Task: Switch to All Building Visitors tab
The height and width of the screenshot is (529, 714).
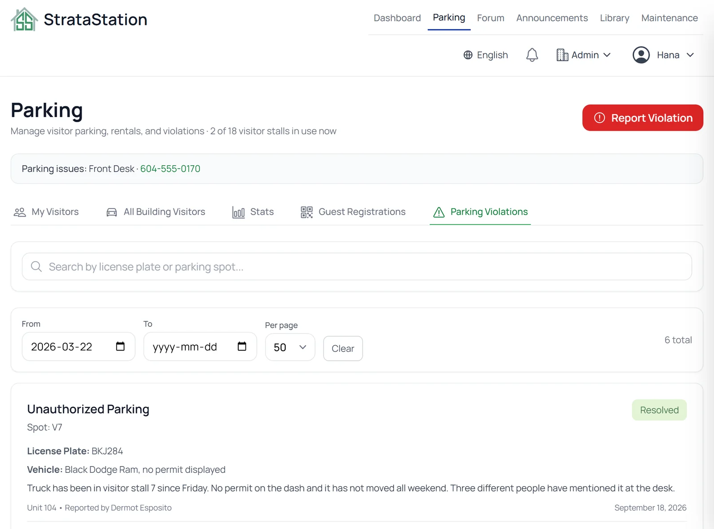Action: (156, 212)
